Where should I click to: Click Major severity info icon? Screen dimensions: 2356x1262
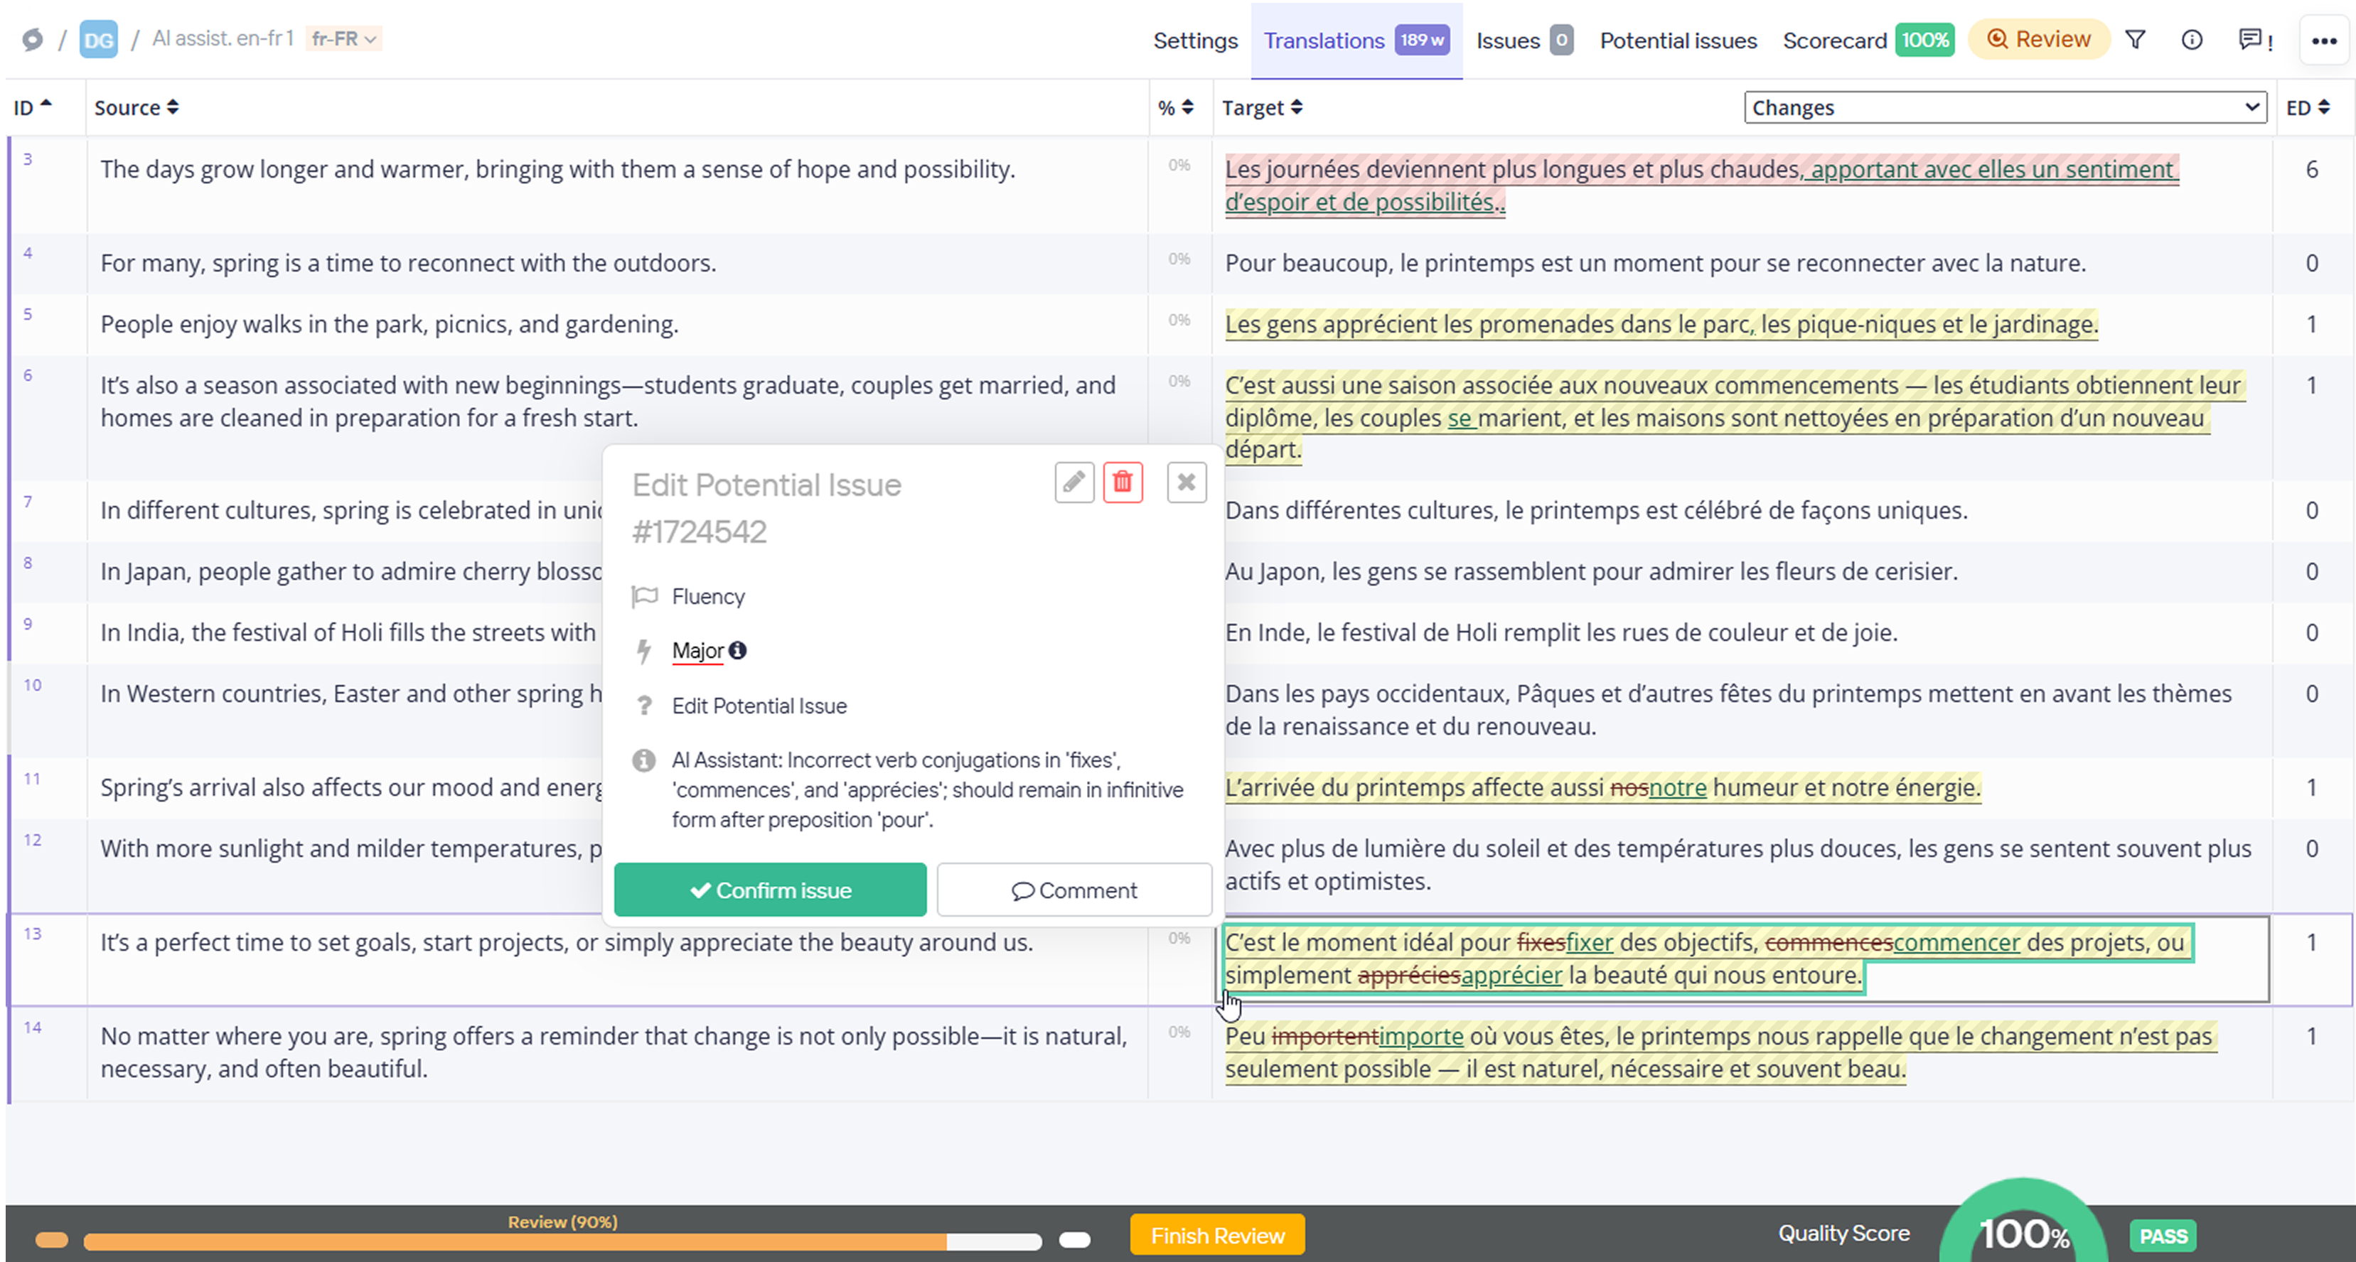[737, 650]
